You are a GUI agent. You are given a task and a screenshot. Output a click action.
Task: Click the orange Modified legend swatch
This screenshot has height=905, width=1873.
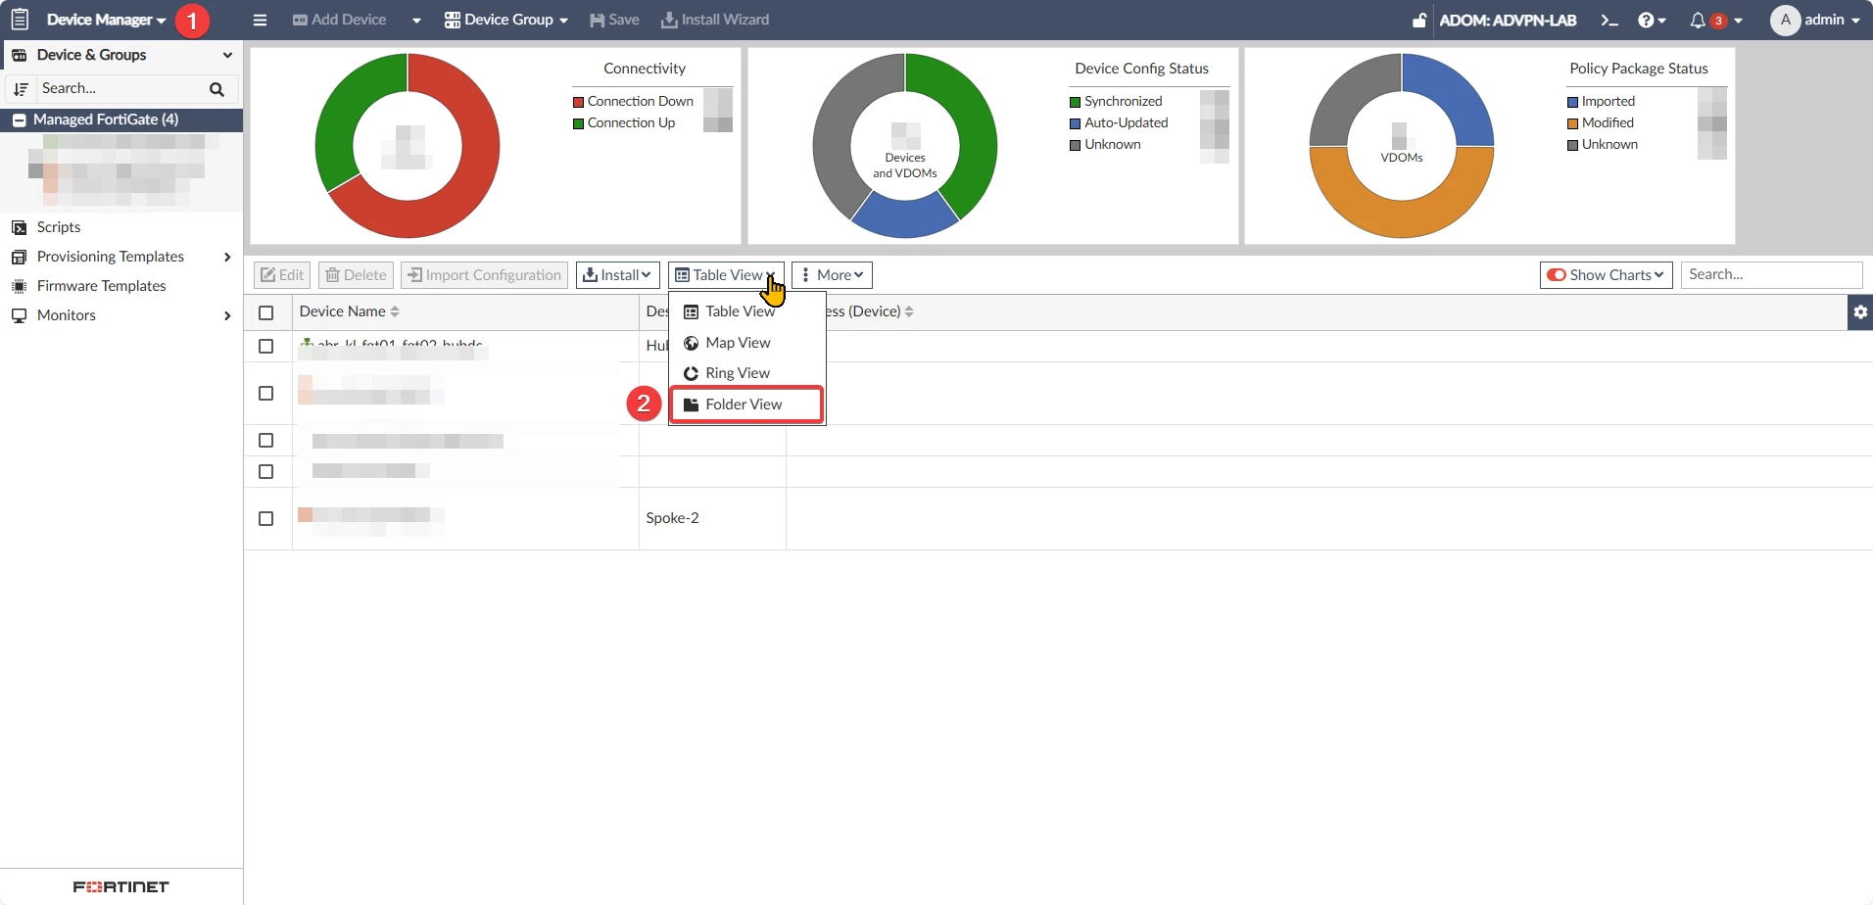pos(1573,123)
